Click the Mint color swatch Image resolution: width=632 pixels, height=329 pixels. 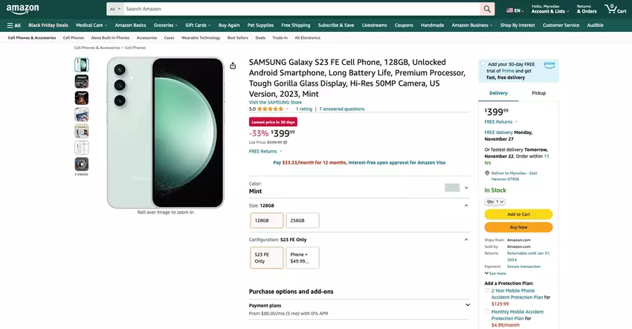click(452, 188)
